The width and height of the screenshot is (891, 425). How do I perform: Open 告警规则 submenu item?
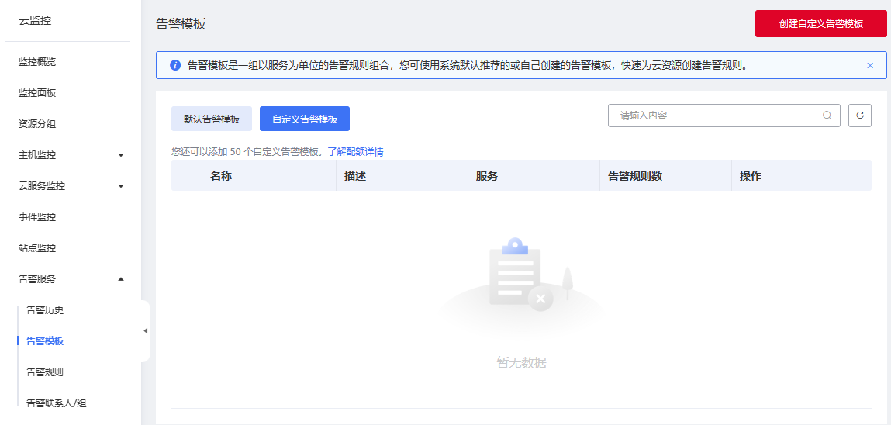[x=45, y=372]
